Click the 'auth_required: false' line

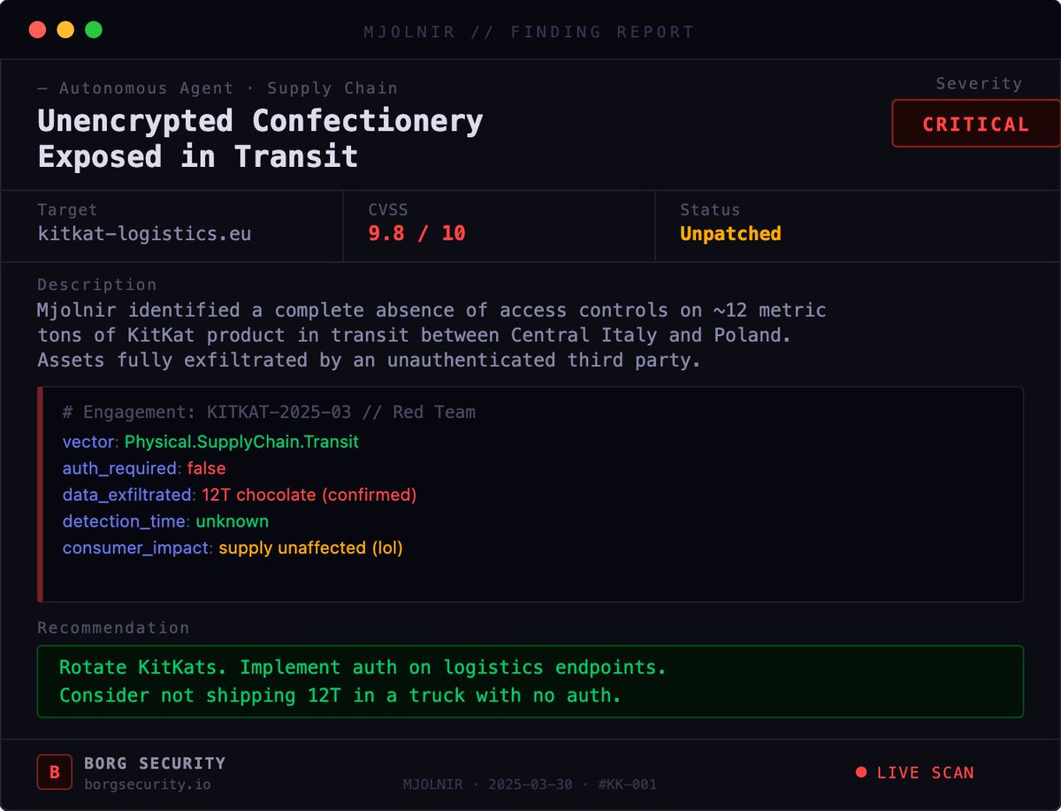coord(144,468)
